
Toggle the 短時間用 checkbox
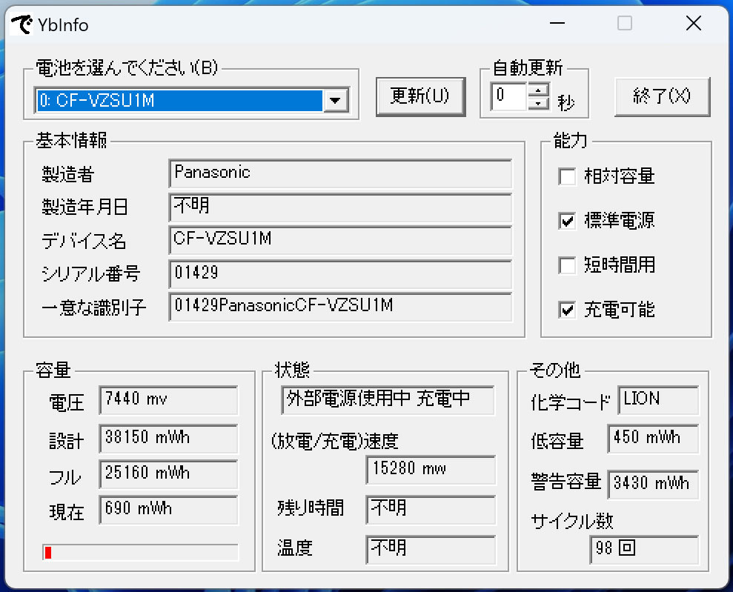(x=567, y=265)
